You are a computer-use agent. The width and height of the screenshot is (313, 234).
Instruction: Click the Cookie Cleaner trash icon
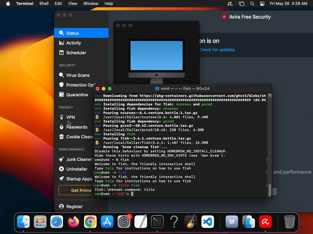61,137
